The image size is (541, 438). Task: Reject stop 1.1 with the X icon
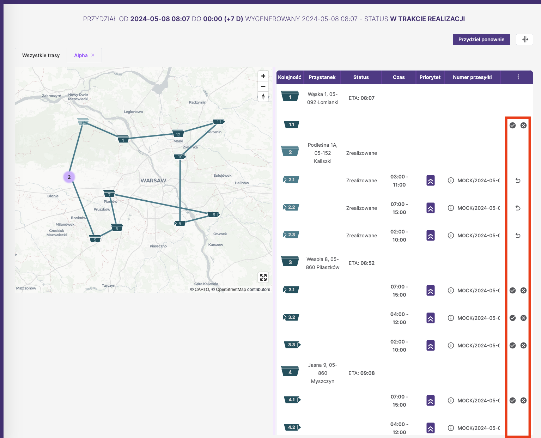pyautogui.click(x=523, y=126)
